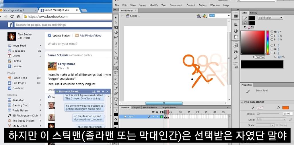This screenshot has height=145, width=294.
Task: Collapse the Fill and Stroke section
Action: [242, 102]
